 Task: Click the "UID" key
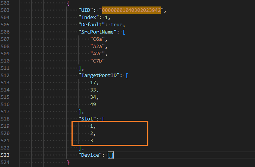tap(86, 10)
